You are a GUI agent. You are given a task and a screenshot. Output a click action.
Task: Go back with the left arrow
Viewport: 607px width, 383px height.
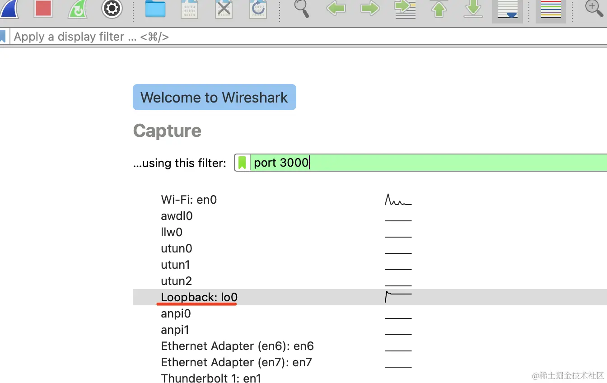pos(336,8)
